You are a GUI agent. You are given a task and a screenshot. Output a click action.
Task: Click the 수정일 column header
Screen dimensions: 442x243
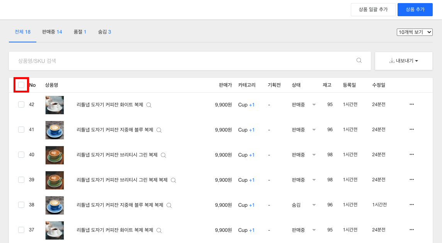(x=379, y=85)
